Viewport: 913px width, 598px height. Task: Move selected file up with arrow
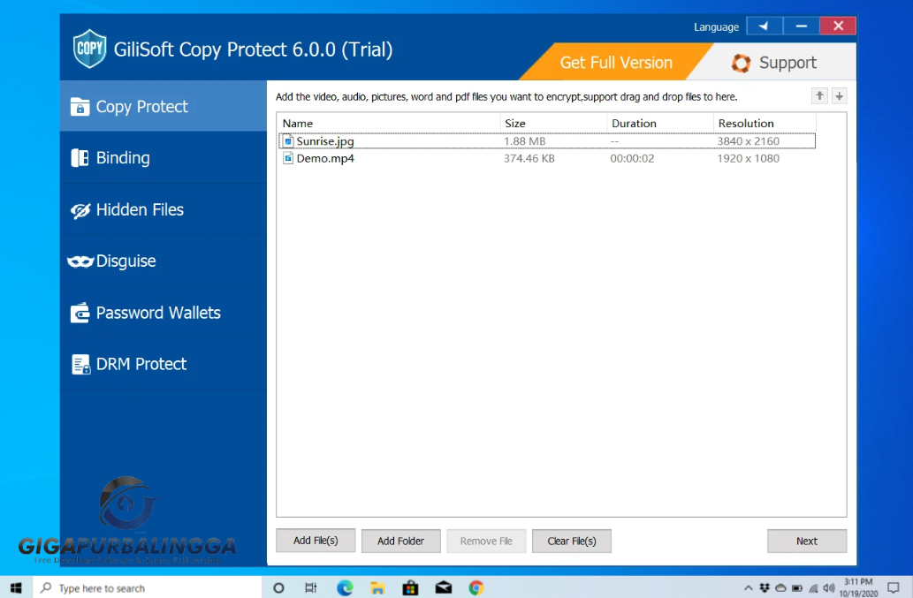tap(819, 96)
